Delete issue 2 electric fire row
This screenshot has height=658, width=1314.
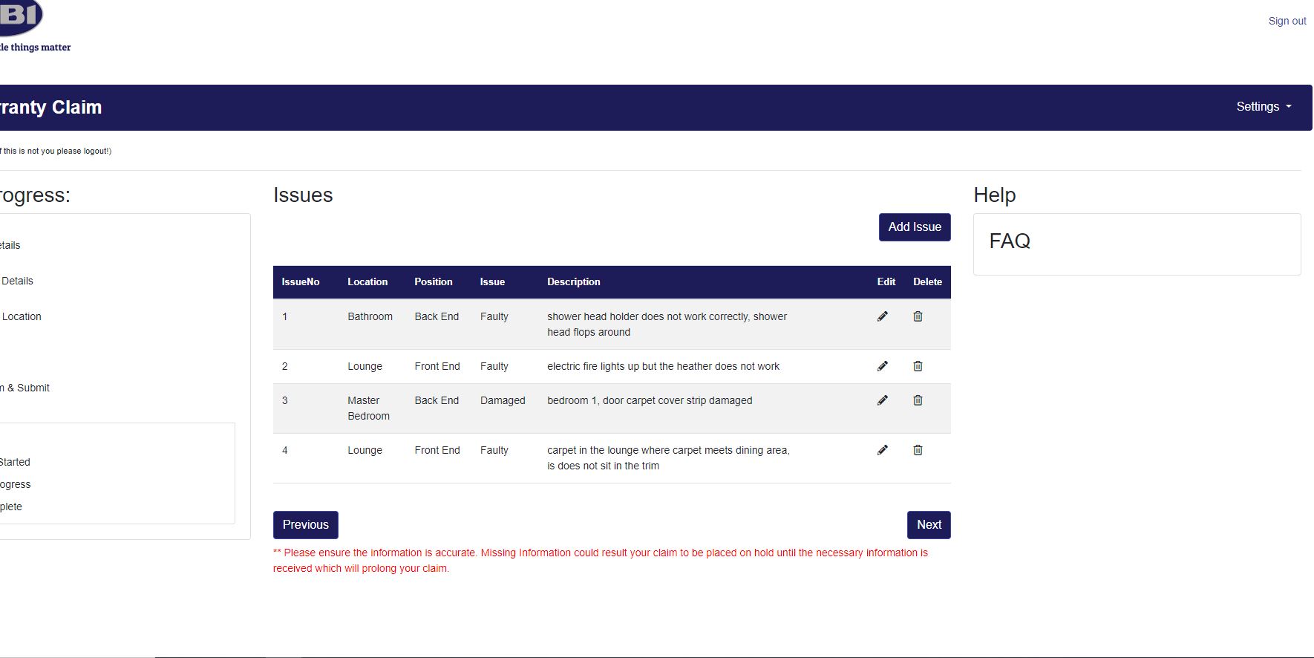pyautogui.click(x=918, y=366)
